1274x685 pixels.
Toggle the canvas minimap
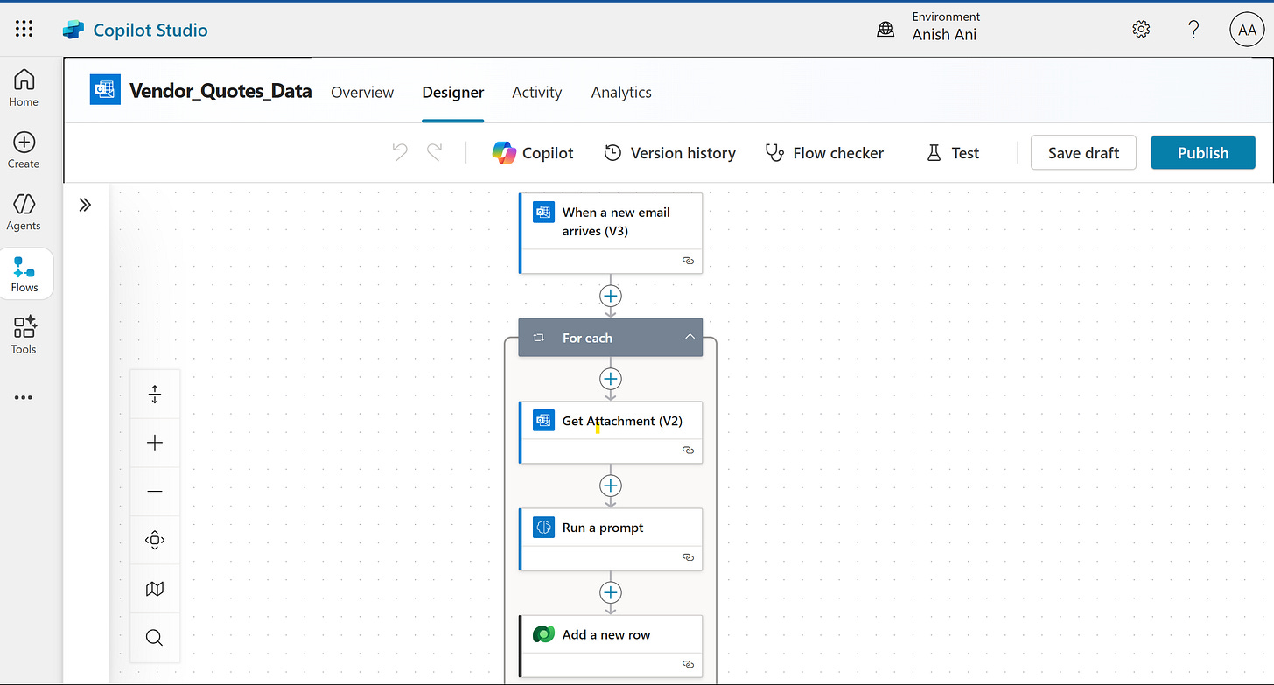pyautogui.click(x=155, y=589)
